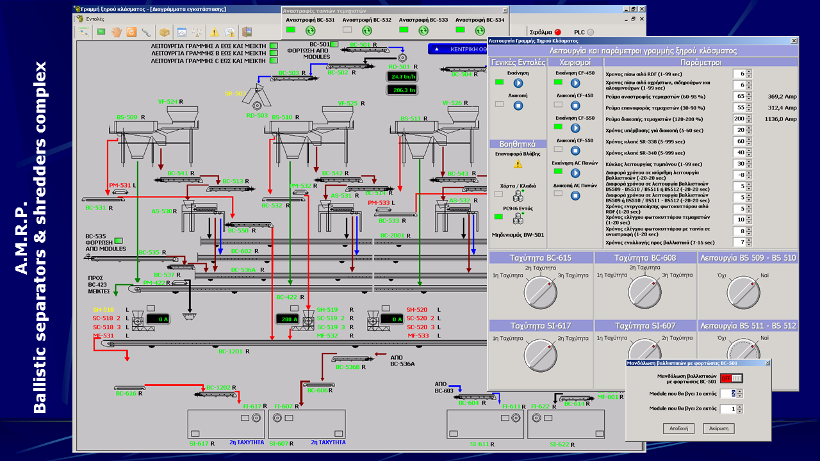Click the hand icon in the toolbar
Image resolution: width=820 pixels, height=461 pixels.
[117, 32]
